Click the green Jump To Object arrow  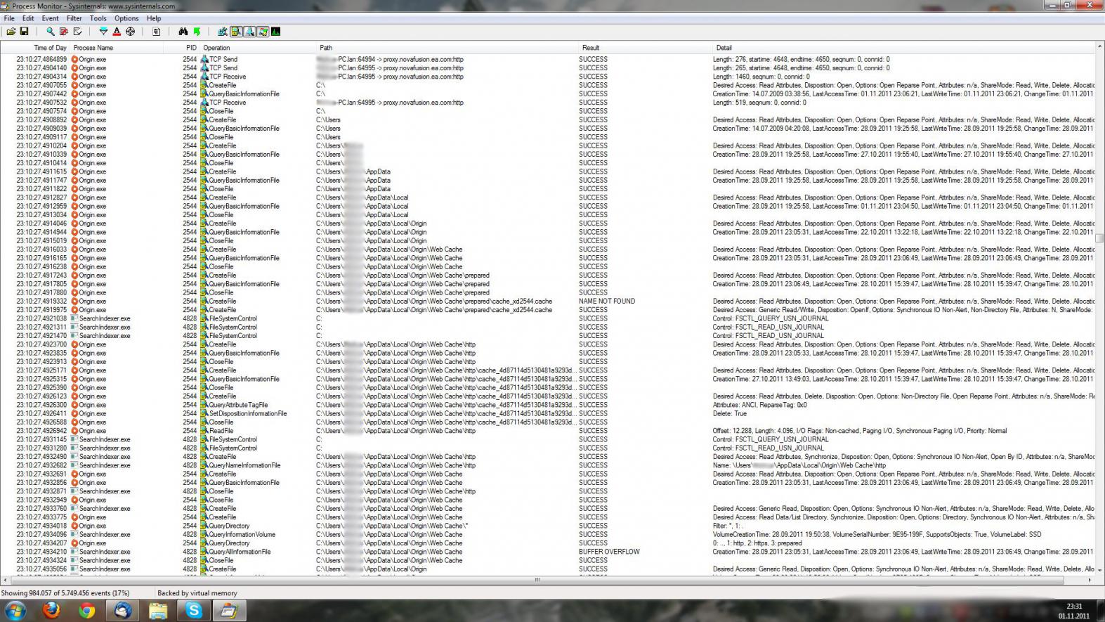pos(197,32)
